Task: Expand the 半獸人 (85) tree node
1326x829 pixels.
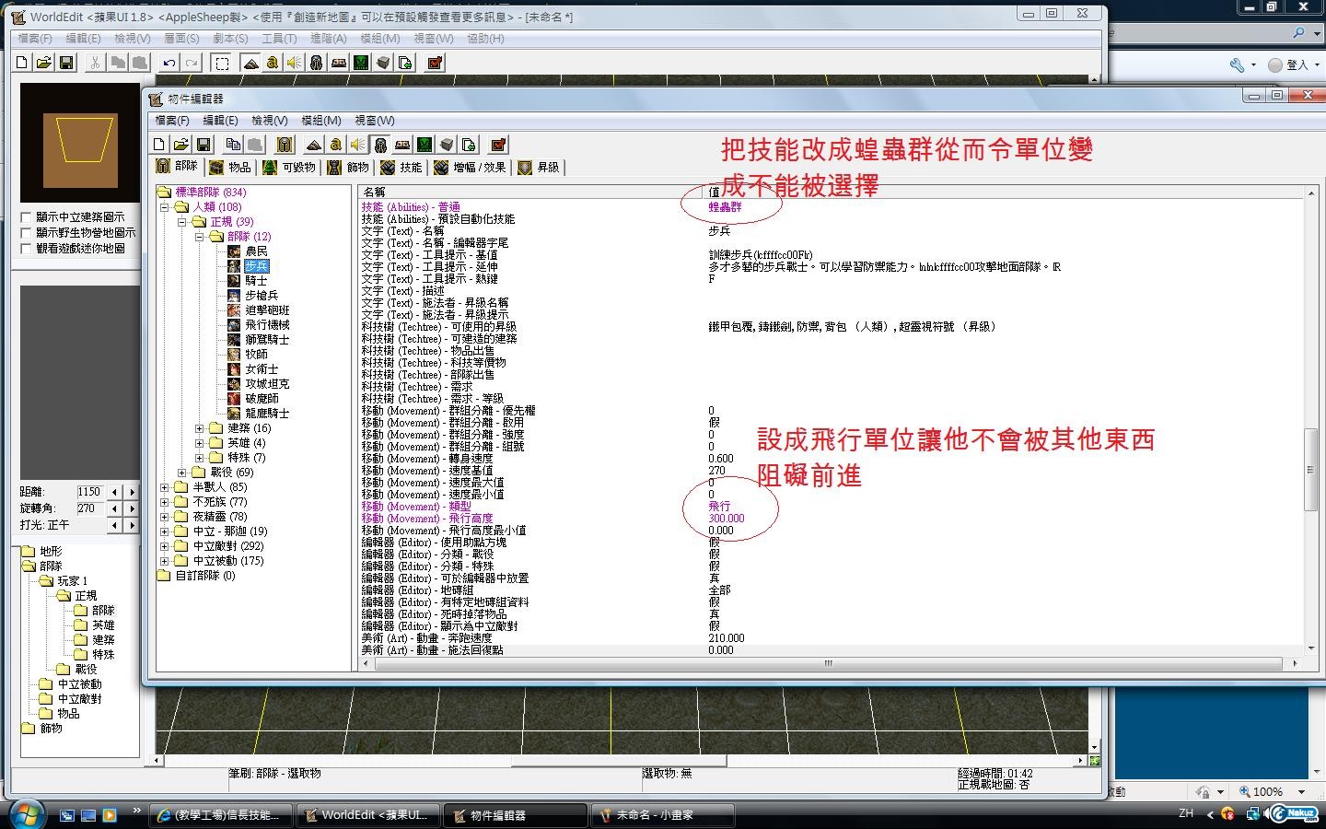Action: coord(165,487)
